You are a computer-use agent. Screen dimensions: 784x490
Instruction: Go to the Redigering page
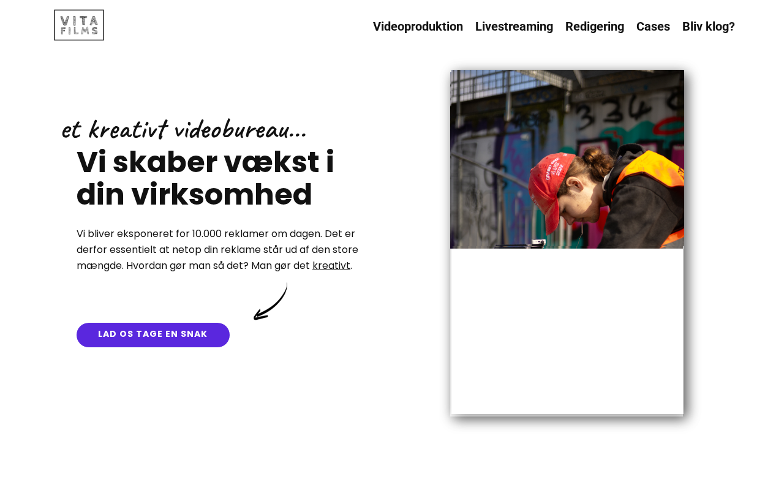(595, 26)
